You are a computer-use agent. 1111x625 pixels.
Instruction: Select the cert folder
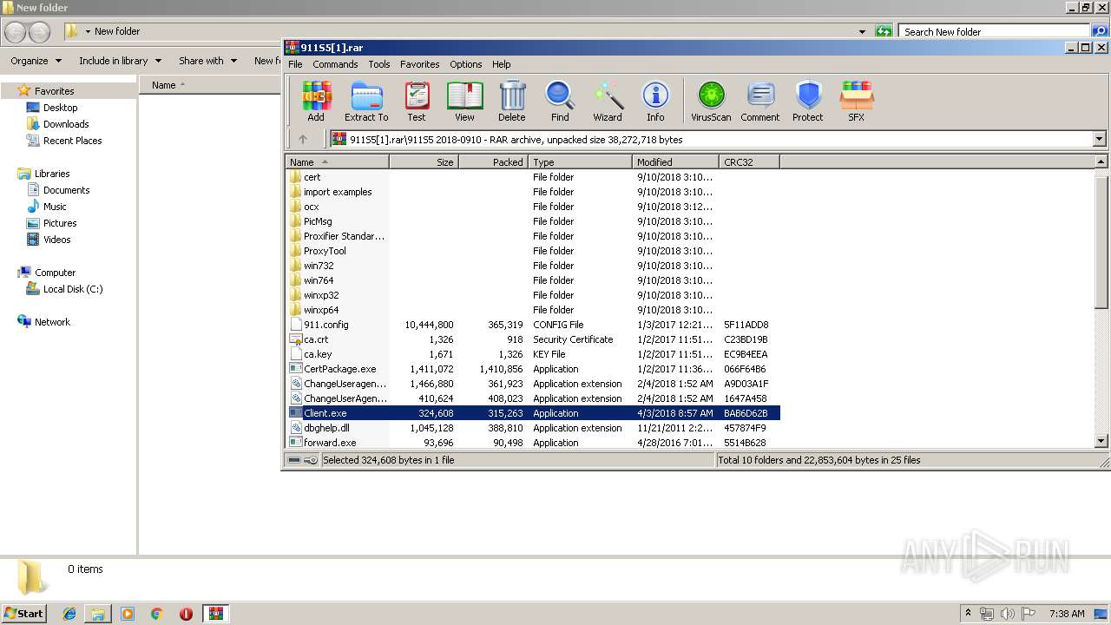tap(312, 177)
